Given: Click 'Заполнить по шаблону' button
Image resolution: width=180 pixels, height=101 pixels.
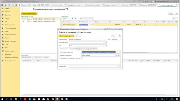Looking at the screenshot, I should 86,19.
